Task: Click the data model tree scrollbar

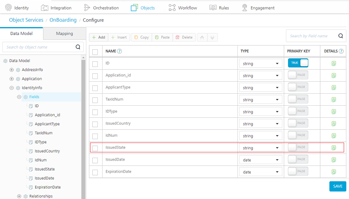Action: pyautogui.click(x=83, y=128)
